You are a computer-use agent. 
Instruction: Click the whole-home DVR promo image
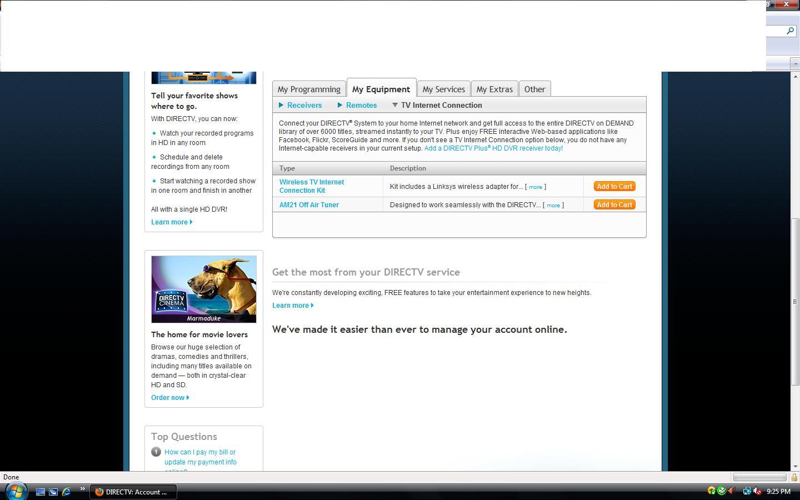[x=204, y=78]
